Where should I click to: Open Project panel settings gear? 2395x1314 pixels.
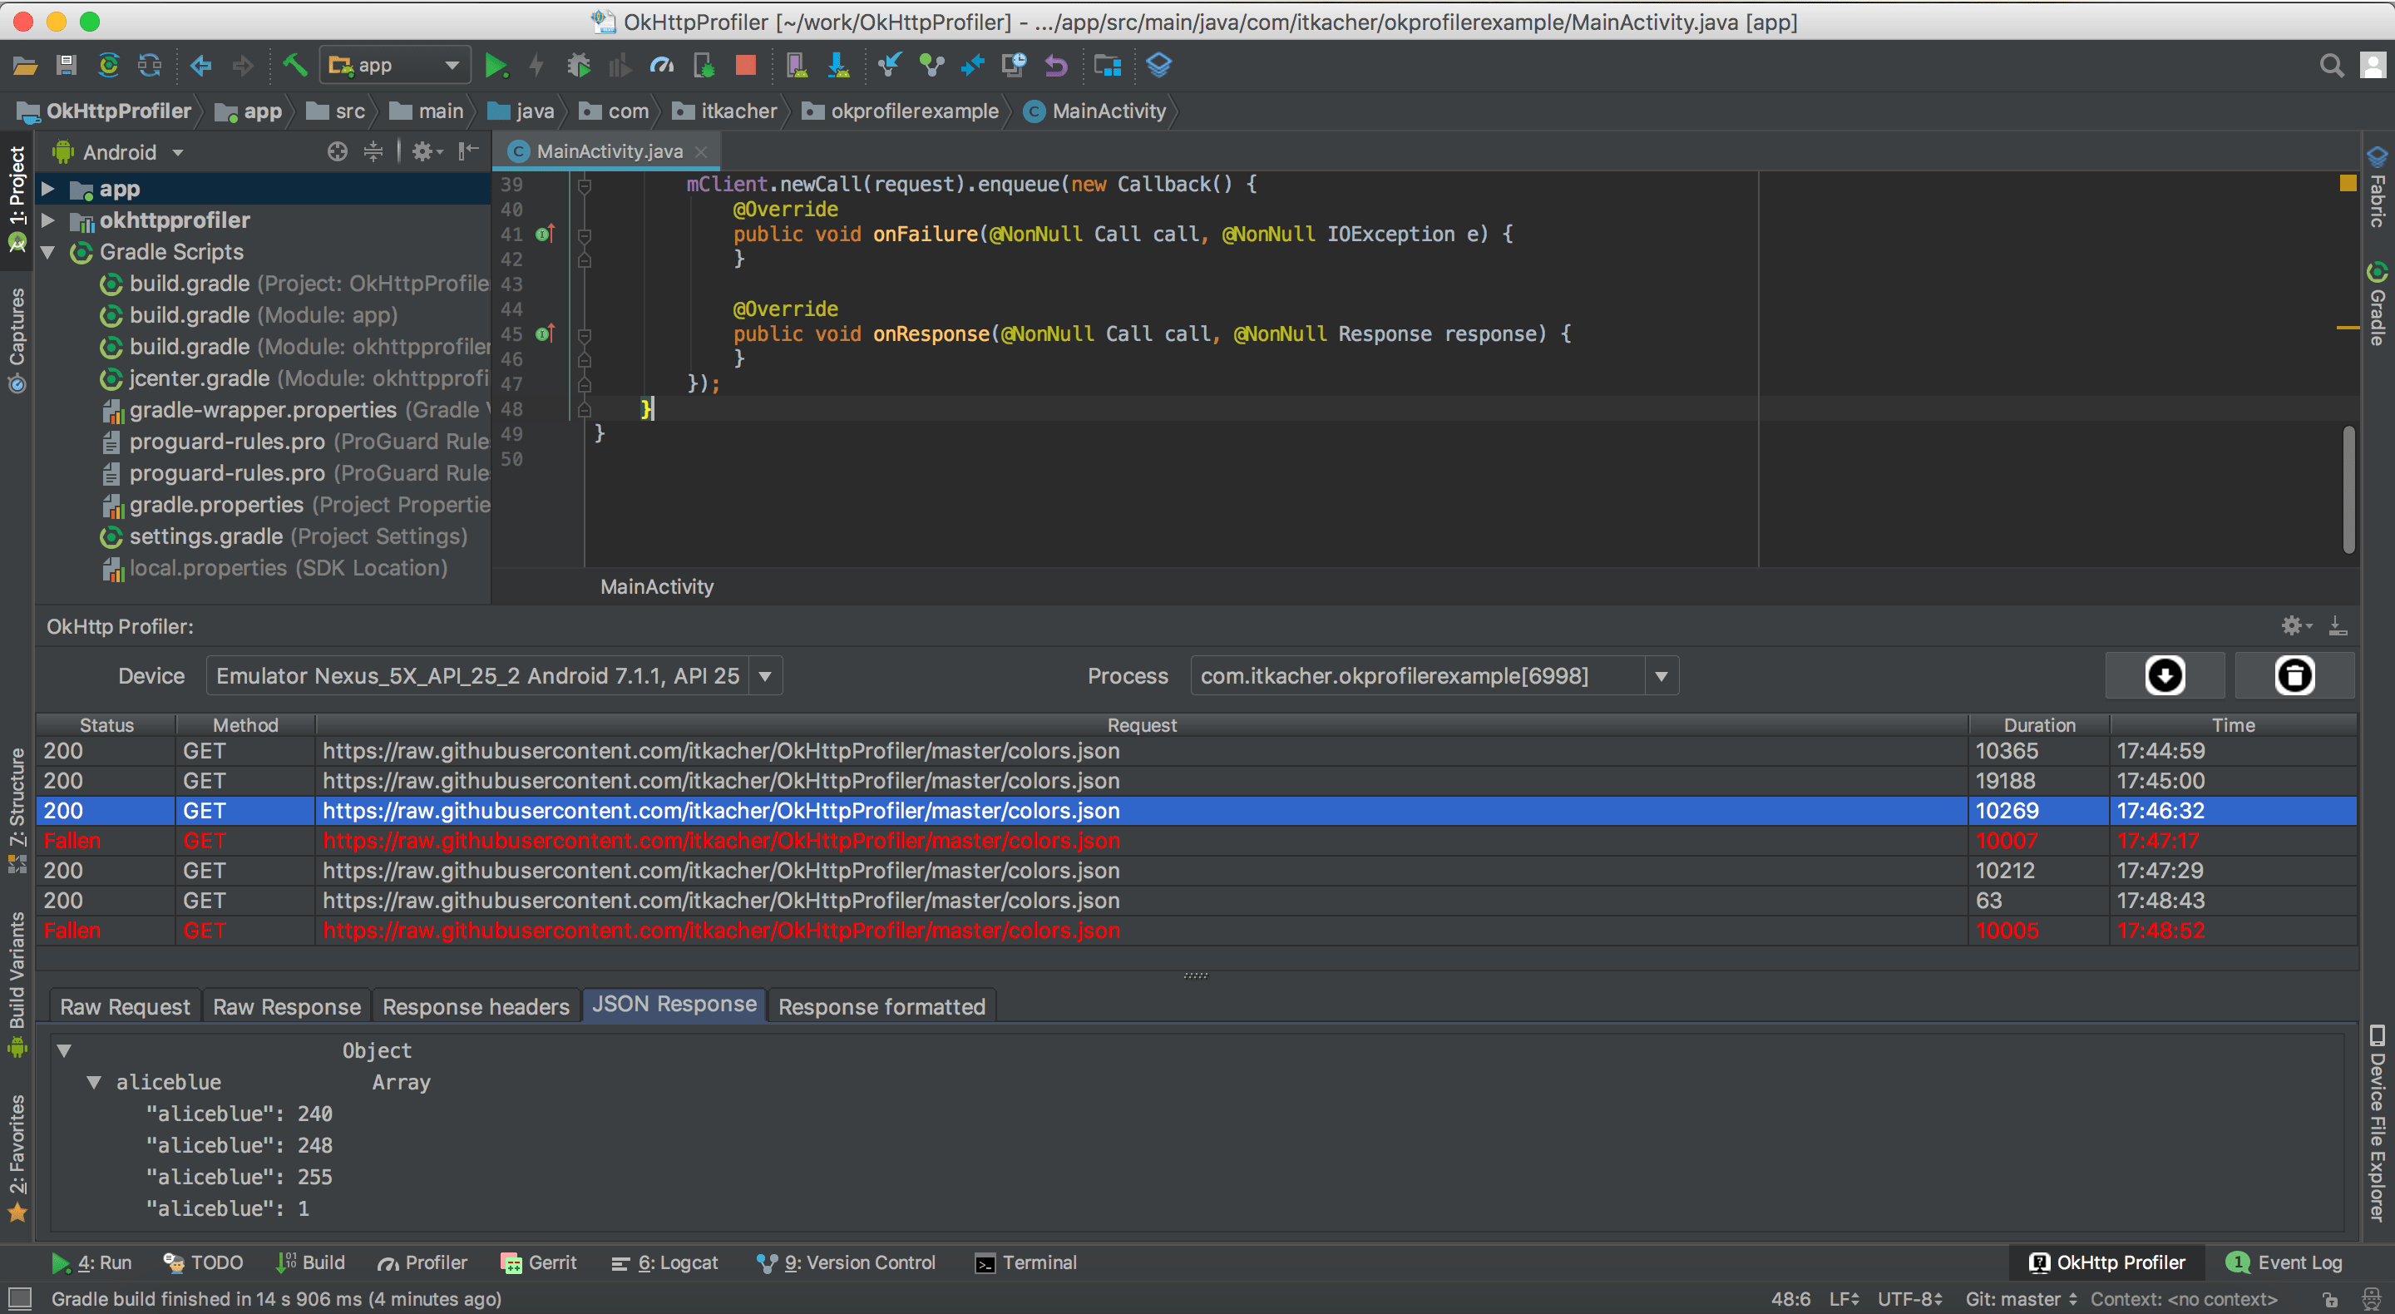[427, 151]
